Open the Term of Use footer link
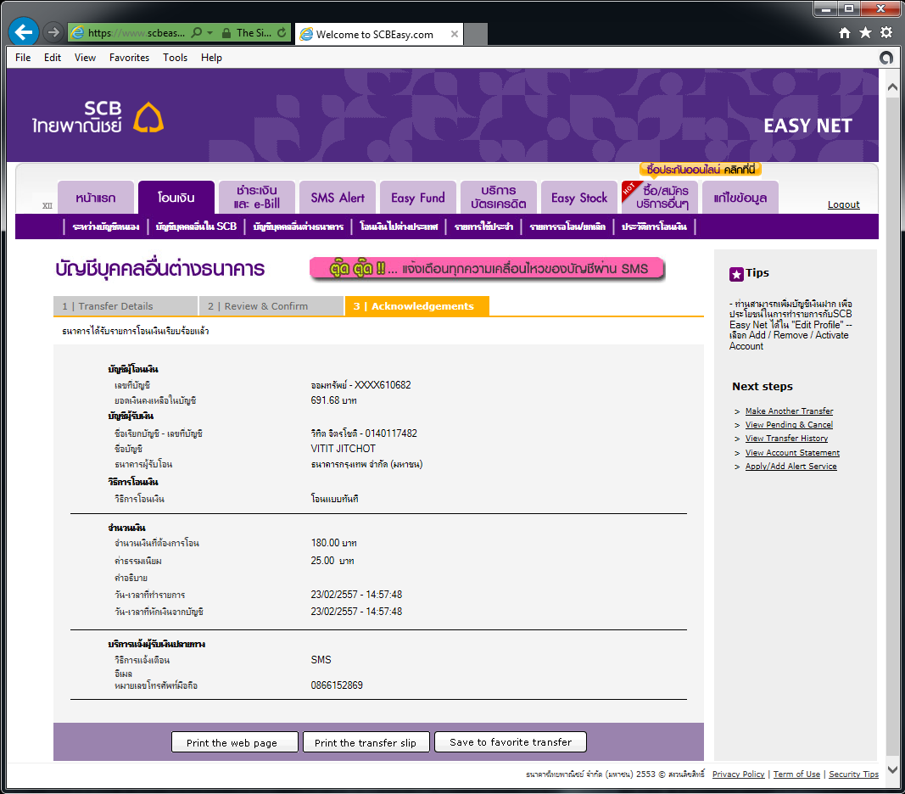 pyautogui.click(x=796, y=774)
